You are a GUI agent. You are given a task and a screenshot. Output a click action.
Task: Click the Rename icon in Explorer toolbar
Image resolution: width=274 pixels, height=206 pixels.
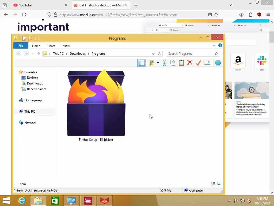[207, 63]
